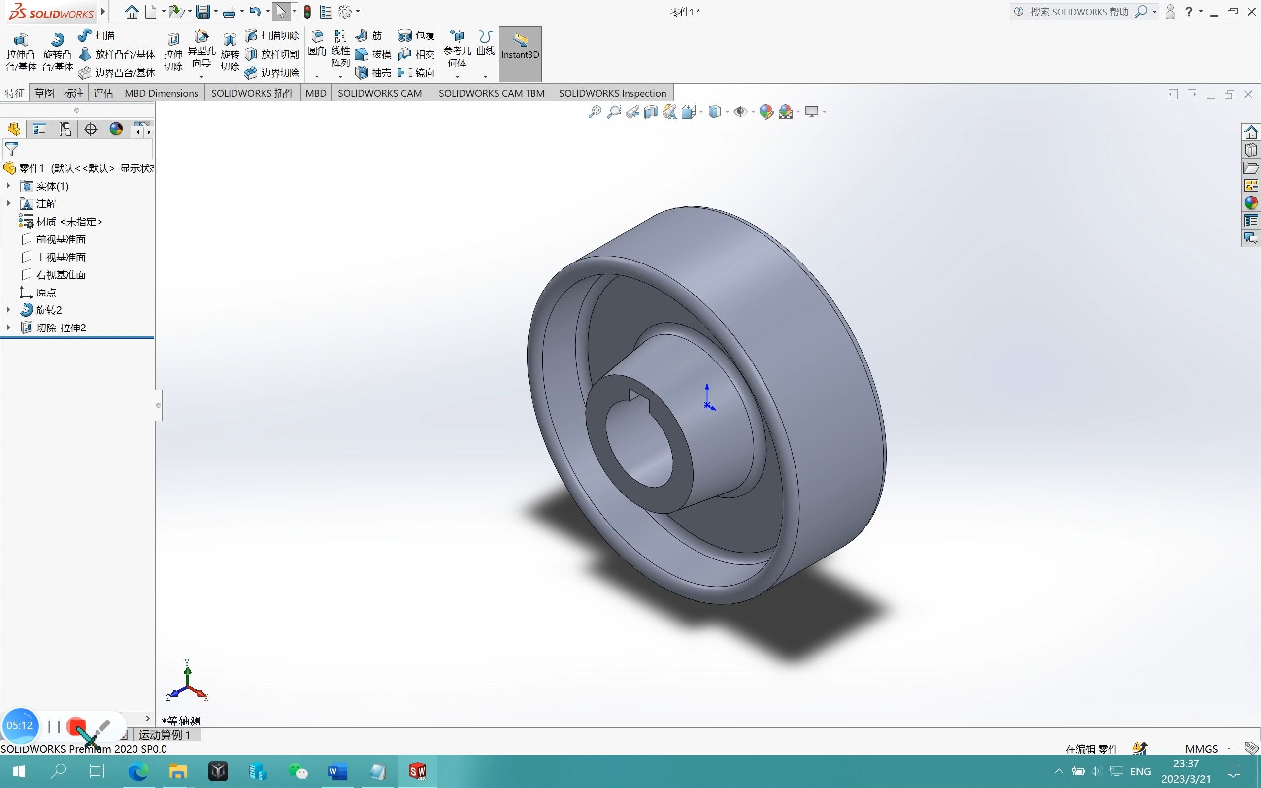Select the 前视基准面 front plane
Image resolution: width=1261 pixels, height=788 pixels.
coord(53,239)
